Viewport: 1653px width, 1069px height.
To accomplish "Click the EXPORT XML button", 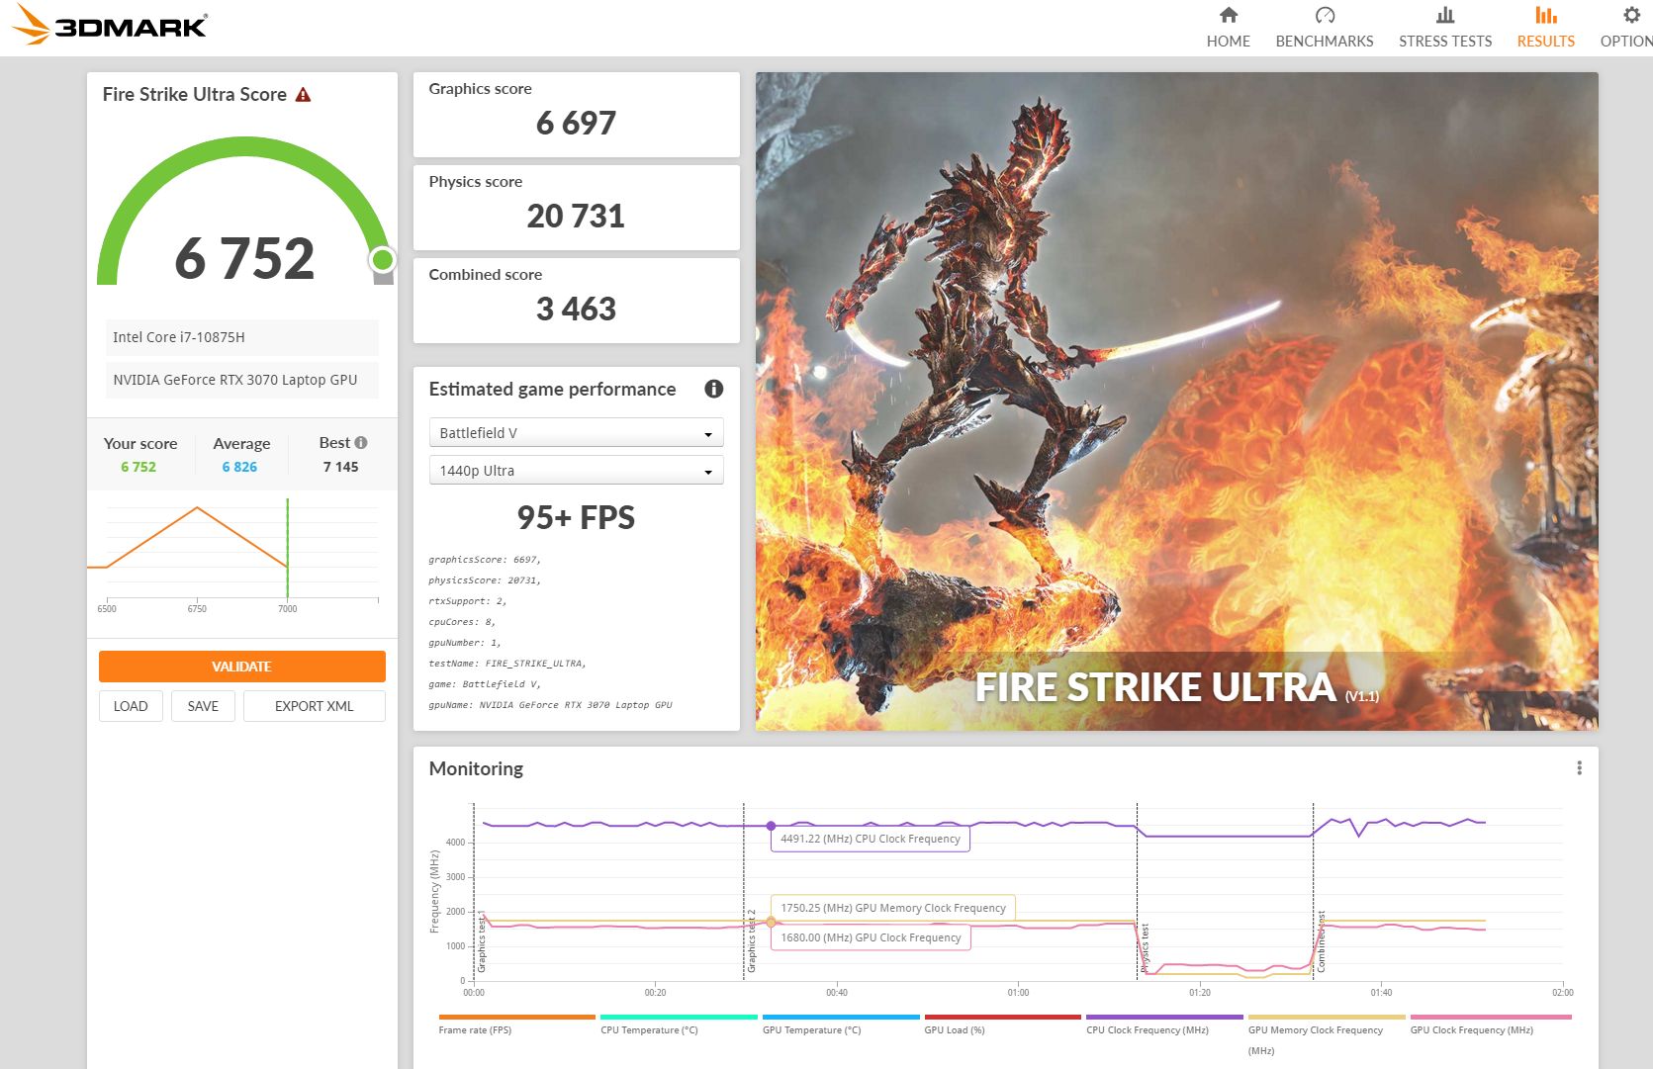I will pos(314,706).
